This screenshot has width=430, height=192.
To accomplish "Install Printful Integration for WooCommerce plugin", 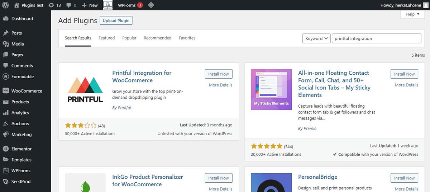I will (x=218, y=74).
